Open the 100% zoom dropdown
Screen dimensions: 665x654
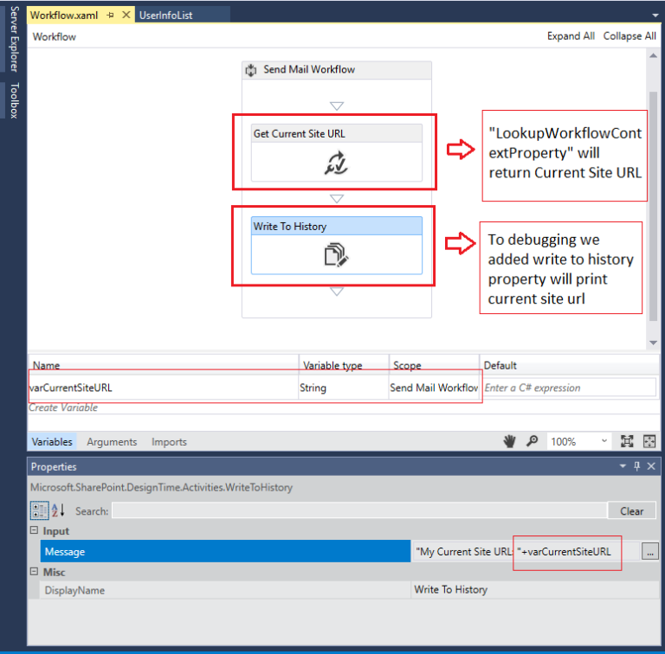(x=579, y=441)
